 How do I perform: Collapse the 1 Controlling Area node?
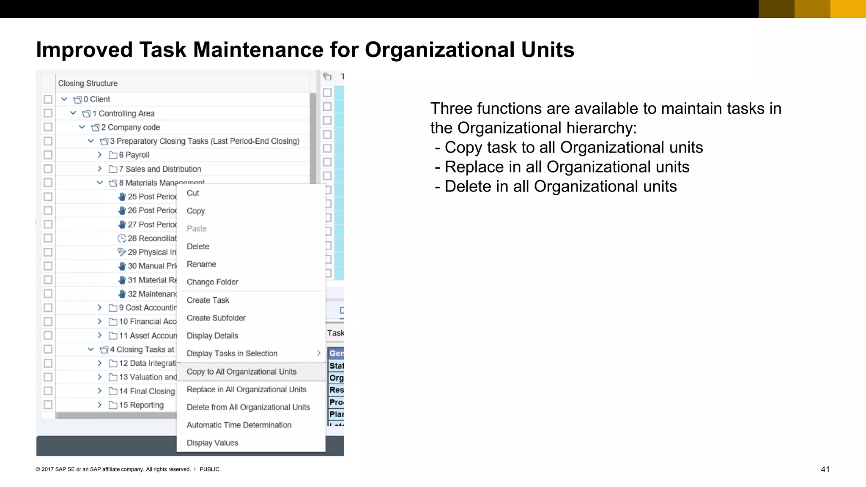73,113
